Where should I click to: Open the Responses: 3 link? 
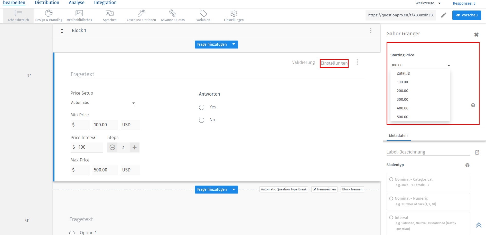click(464, 3)
